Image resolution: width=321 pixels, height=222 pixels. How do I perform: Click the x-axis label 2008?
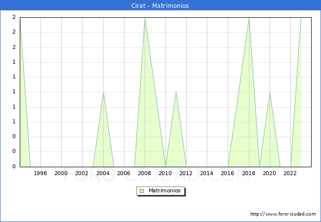144,173
